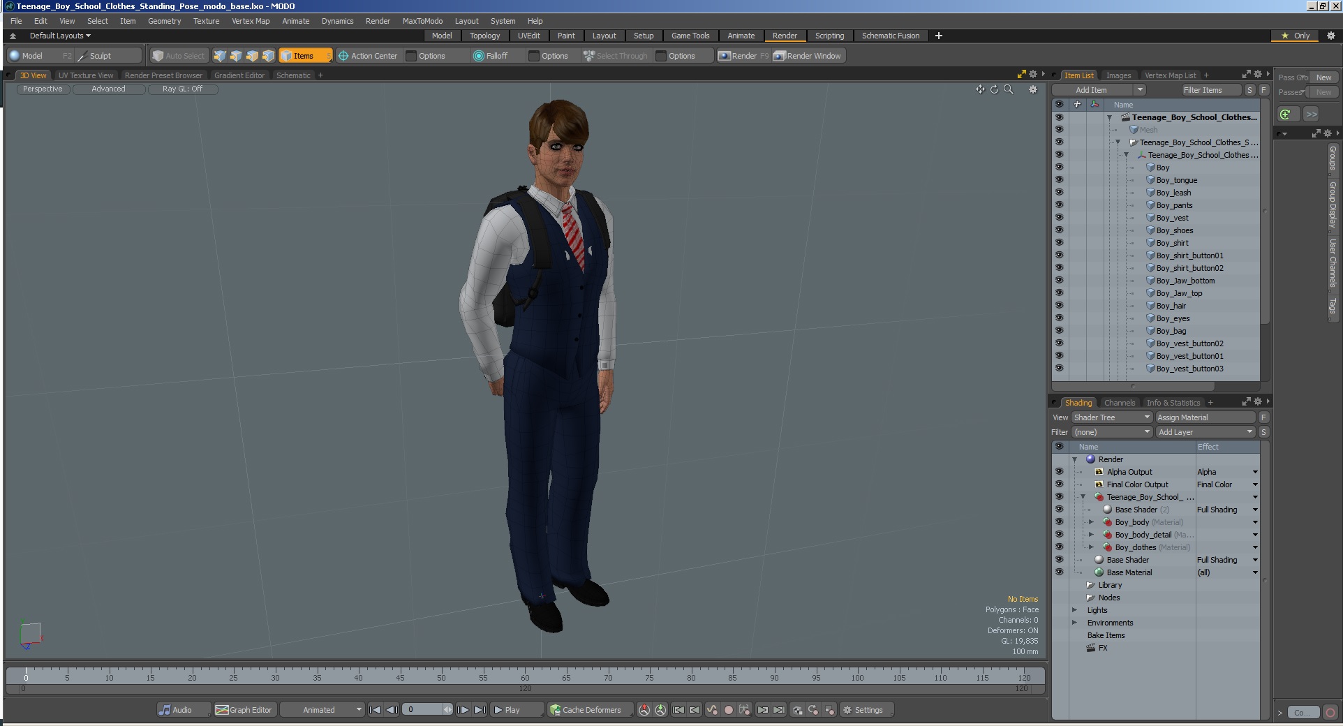Toggle visibility of Boy item
Viewport: 1343px width, 726px height.
(1059, 168)
